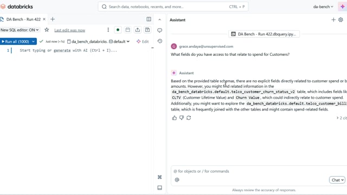Open the version history icon
The width and height of the screenshot is (347, 195).
pyautogui.click(x=160, y=41)
